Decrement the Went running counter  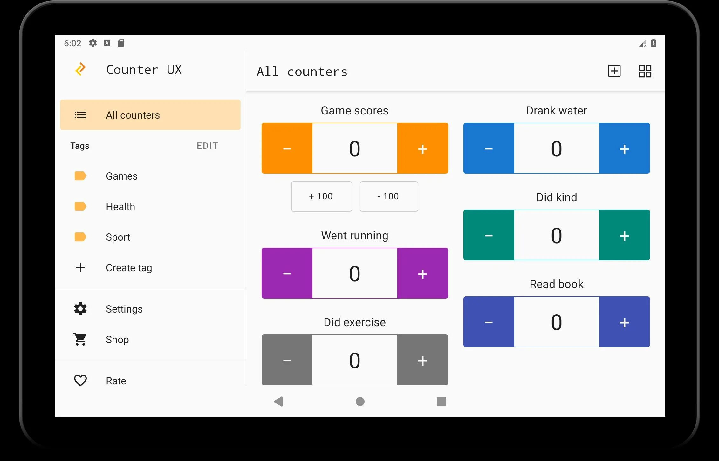coord(287,273)
